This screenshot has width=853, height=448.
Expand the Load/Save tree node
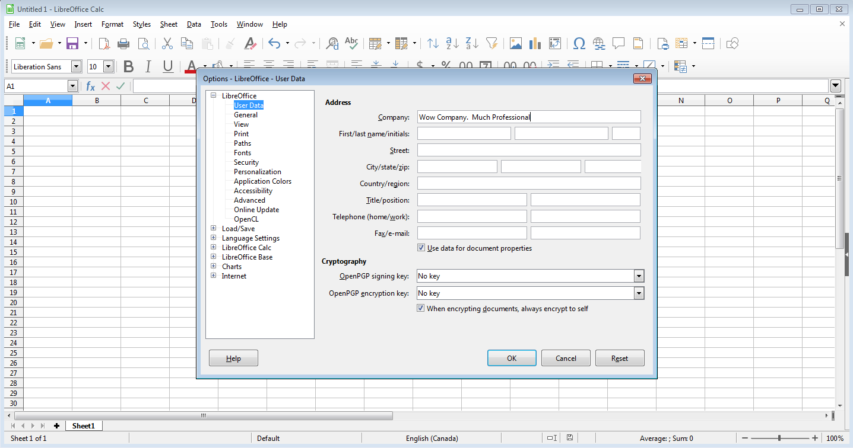click(214, 228)
